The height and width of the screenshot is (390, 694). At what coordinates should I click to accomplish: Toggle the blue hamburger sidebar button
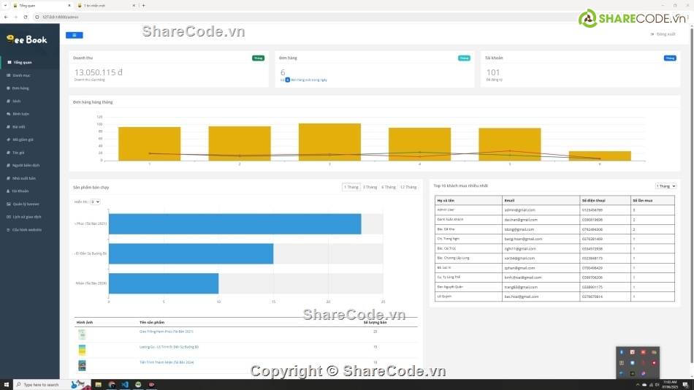pyautogui.click(x=75, y=35)
